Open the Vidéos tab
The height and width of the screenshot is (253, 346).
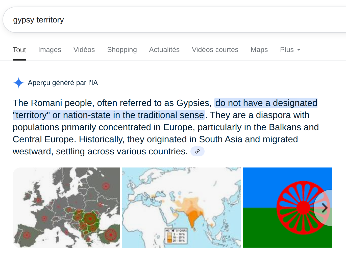[84, 50]
